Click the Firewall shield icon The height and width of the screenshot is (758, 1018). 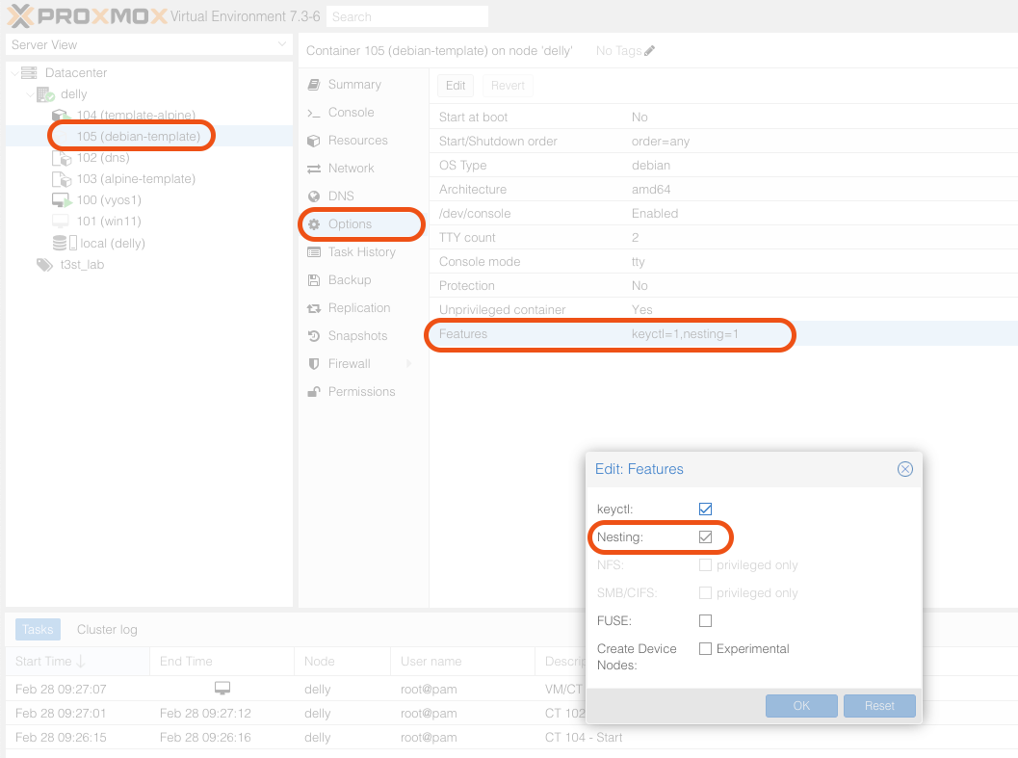tap(314, 364)
